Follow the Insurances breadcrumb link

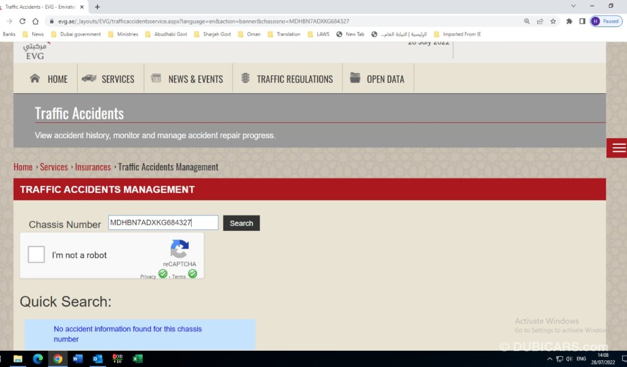(93, 167)
